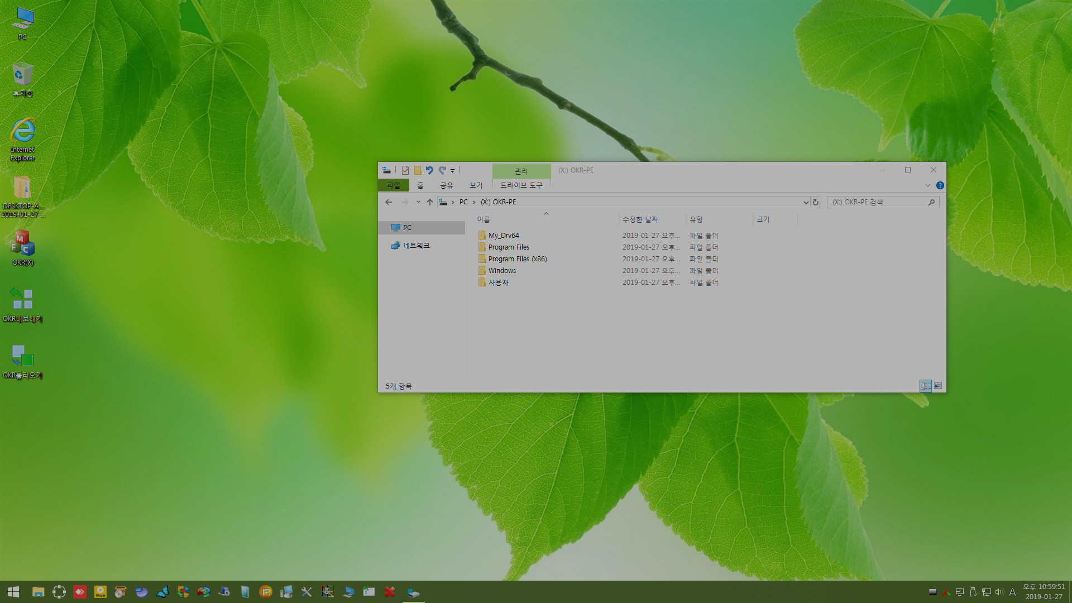Screen dimensions: 1072x603
Task: Expand the ribbon with the chevron
Action: point(928,185)
